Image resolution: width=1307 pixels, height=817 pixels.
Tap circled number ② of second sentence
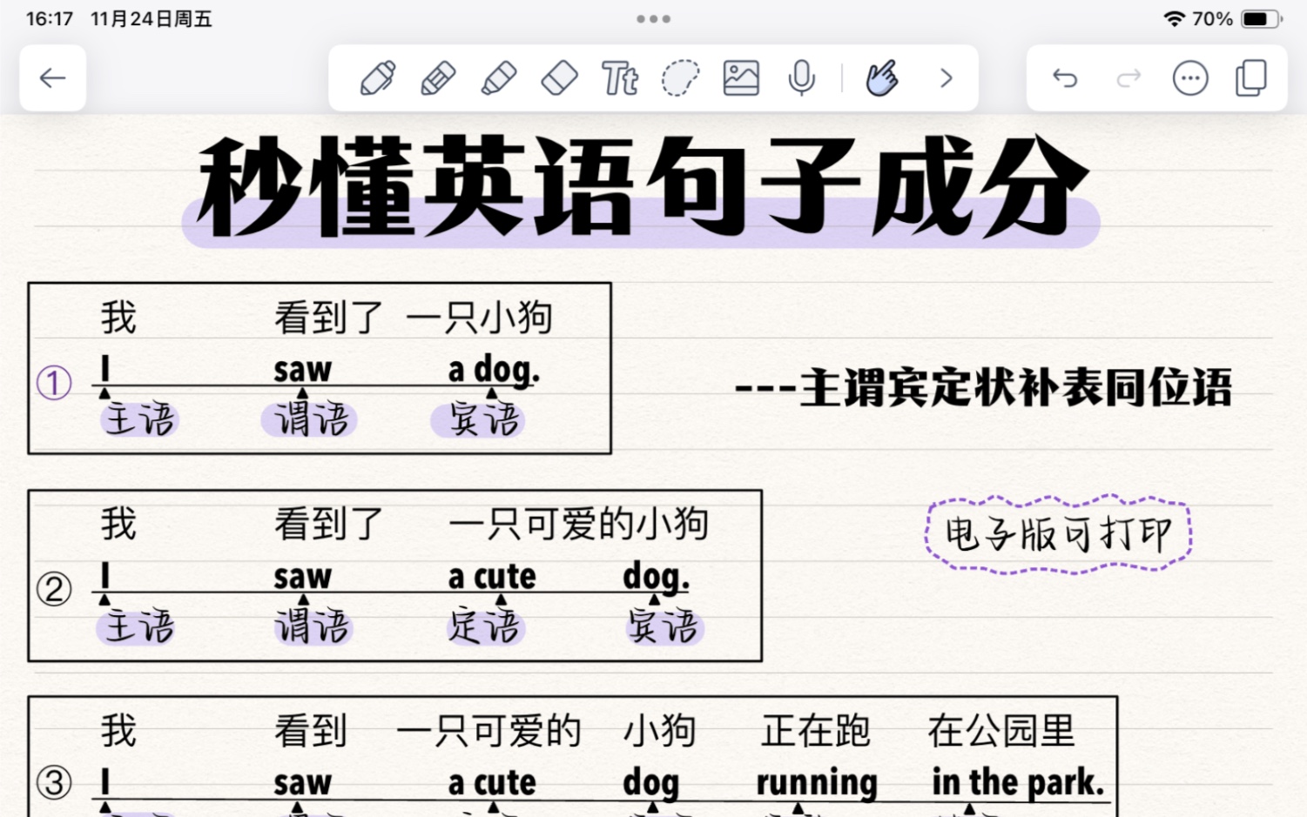coord(53,589)
